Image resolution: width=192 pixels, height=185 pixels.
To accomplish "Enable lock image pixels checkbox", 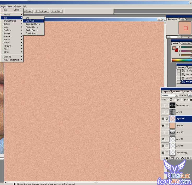I will point(175,100).
